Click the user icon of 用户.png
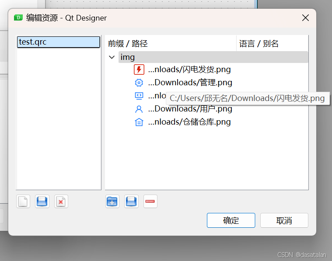Image resolution: width=332 pixels, height=261 pixels. point(139,109)
